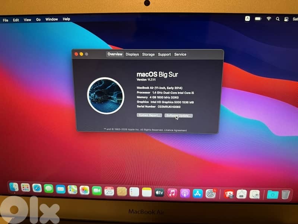The image size is (298, 224).
Task: Open Calendar icon showing 25
Action: click(109, 191)
